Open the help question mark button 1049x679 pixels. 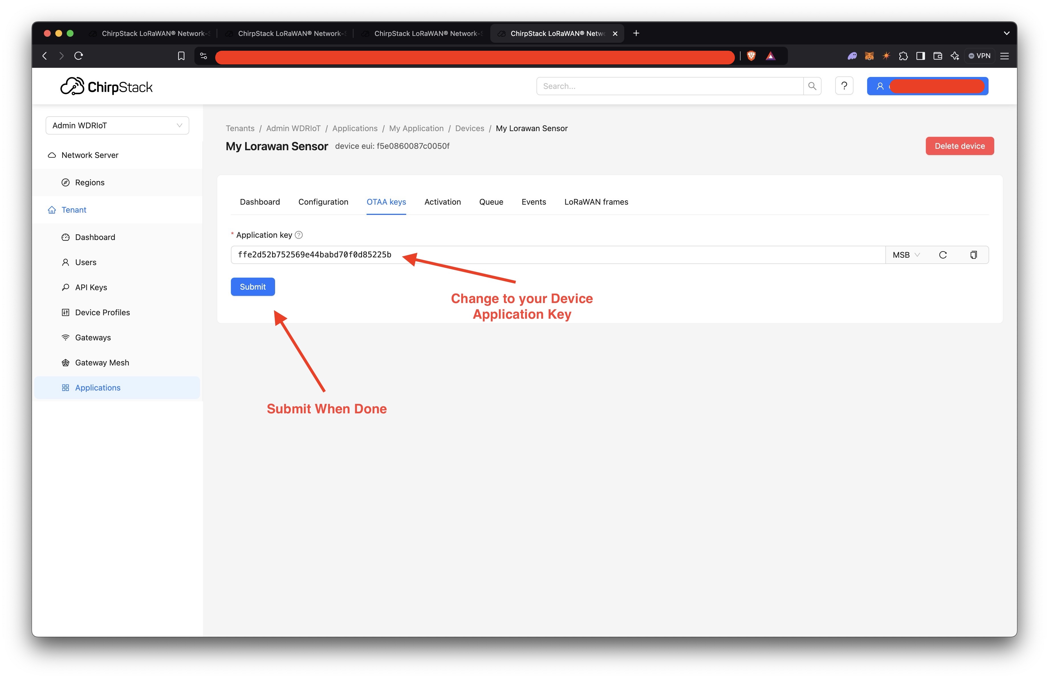844,86
